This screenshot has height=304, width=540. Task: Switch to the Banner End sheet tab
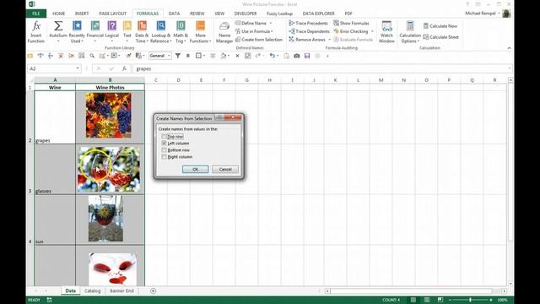coord(121,290)
